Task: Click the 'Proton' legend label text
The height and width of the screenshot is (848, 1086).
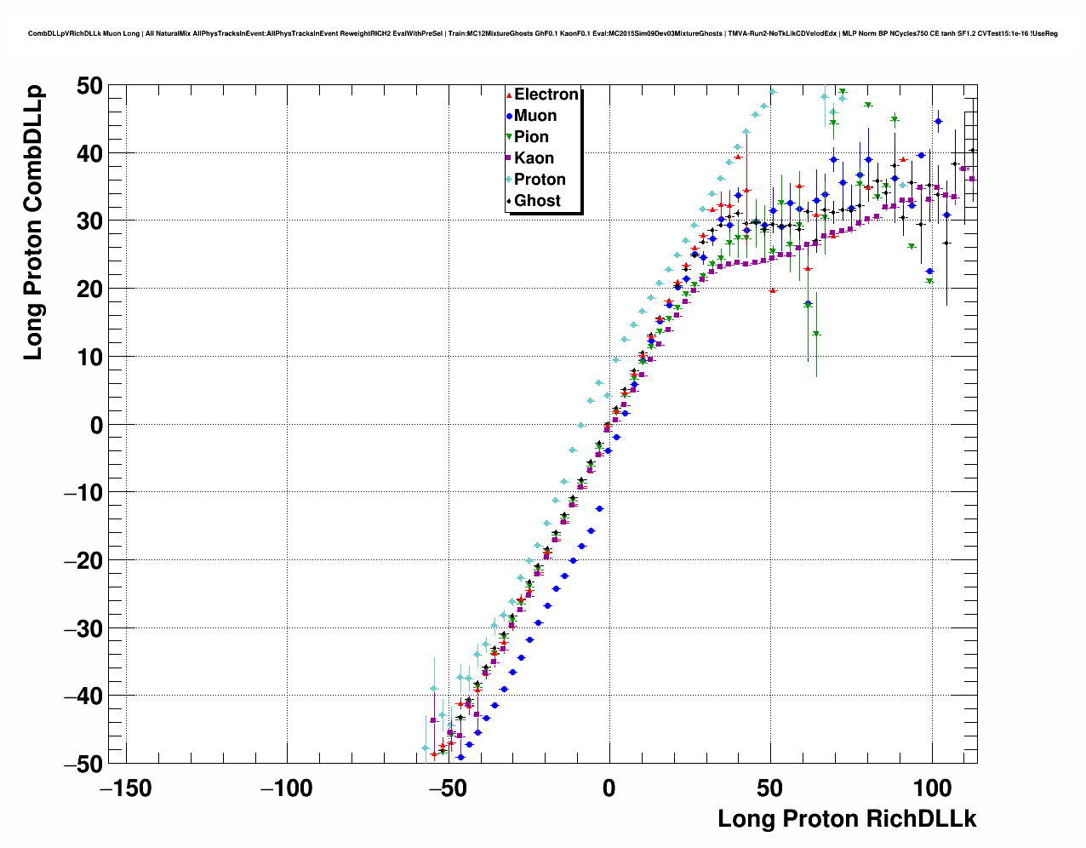Action: click(x=540, y=180)
